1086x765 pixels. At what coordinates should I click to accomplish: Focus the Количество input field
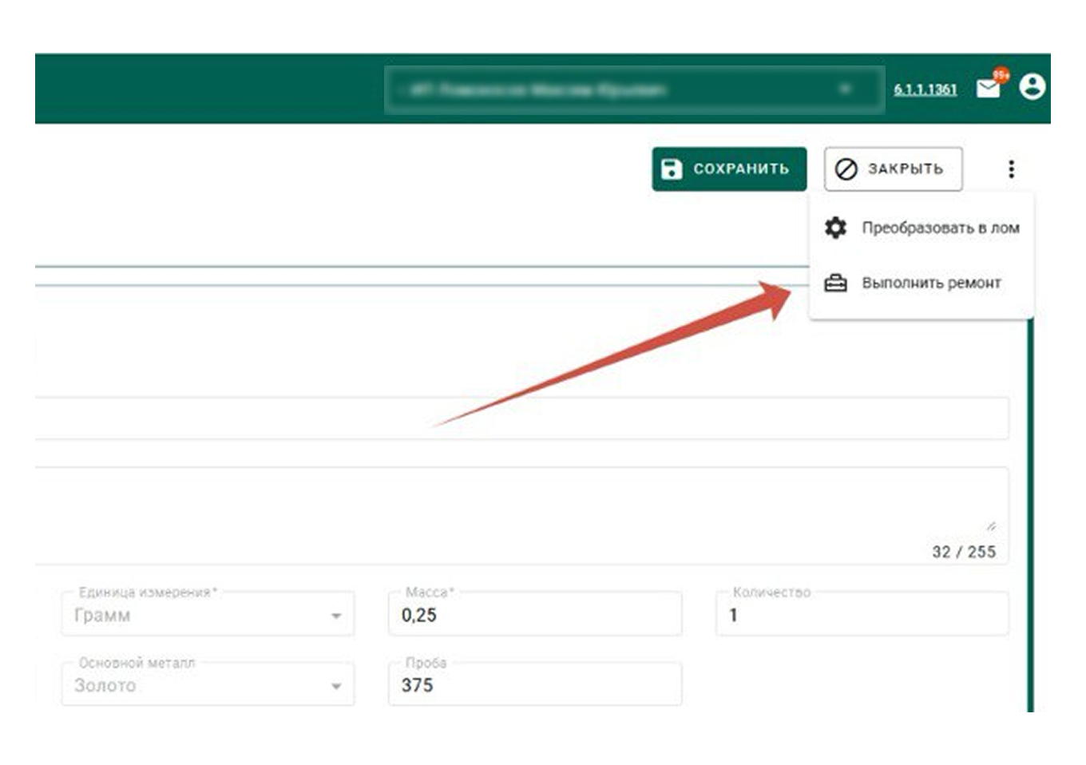click(862, 615)
